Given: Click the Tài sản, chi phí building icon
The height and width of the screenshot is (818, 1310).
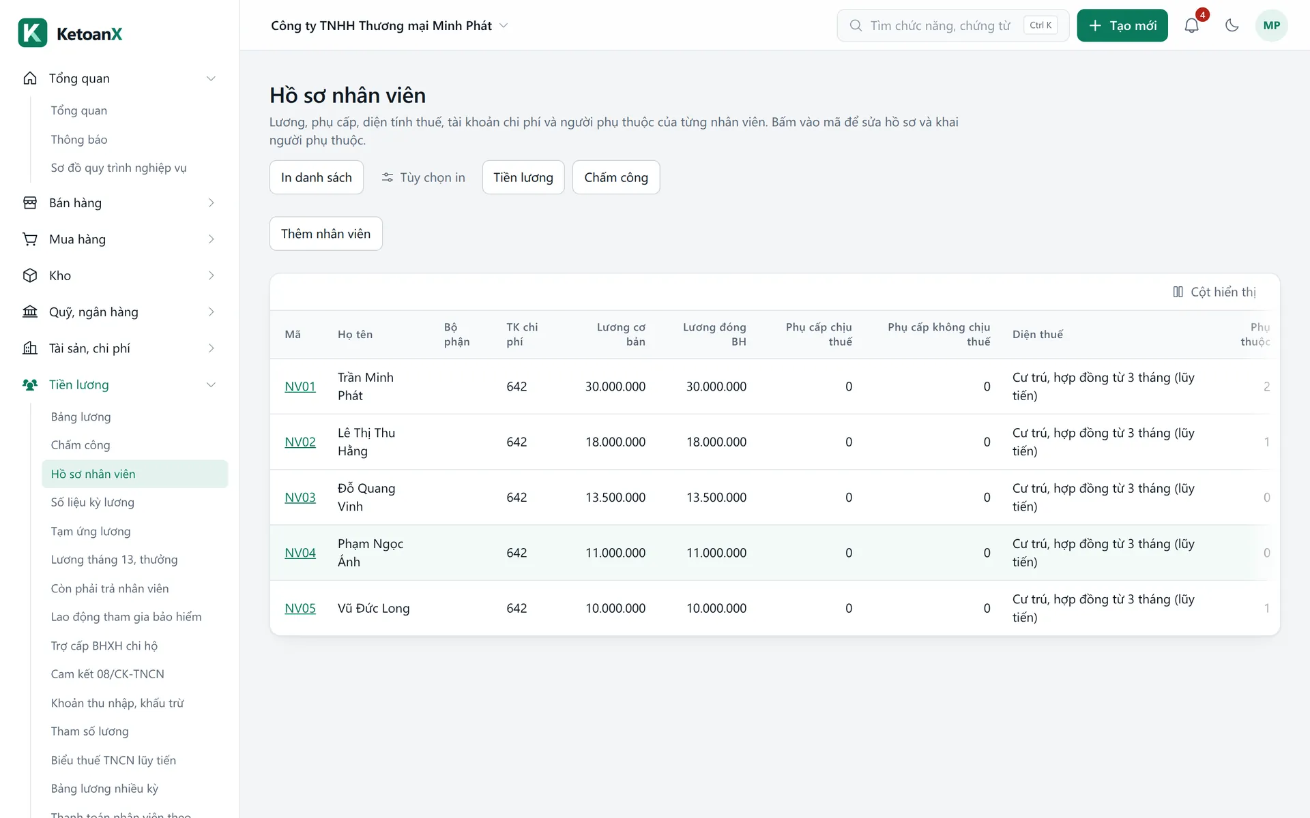Looking at the screenshot, I should (x=30, y=348).
